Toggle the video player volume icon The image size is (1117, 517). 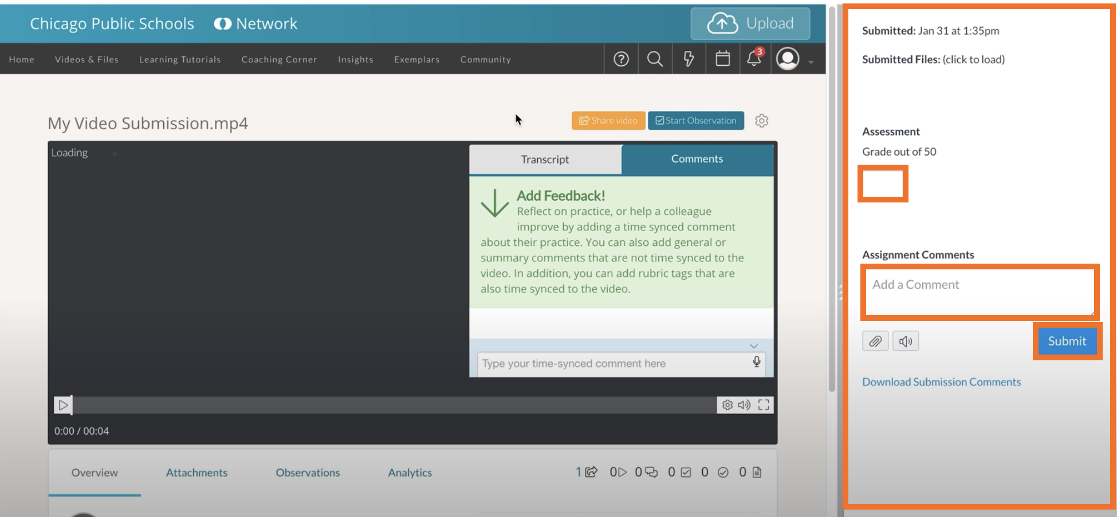[x=744, y=405]
